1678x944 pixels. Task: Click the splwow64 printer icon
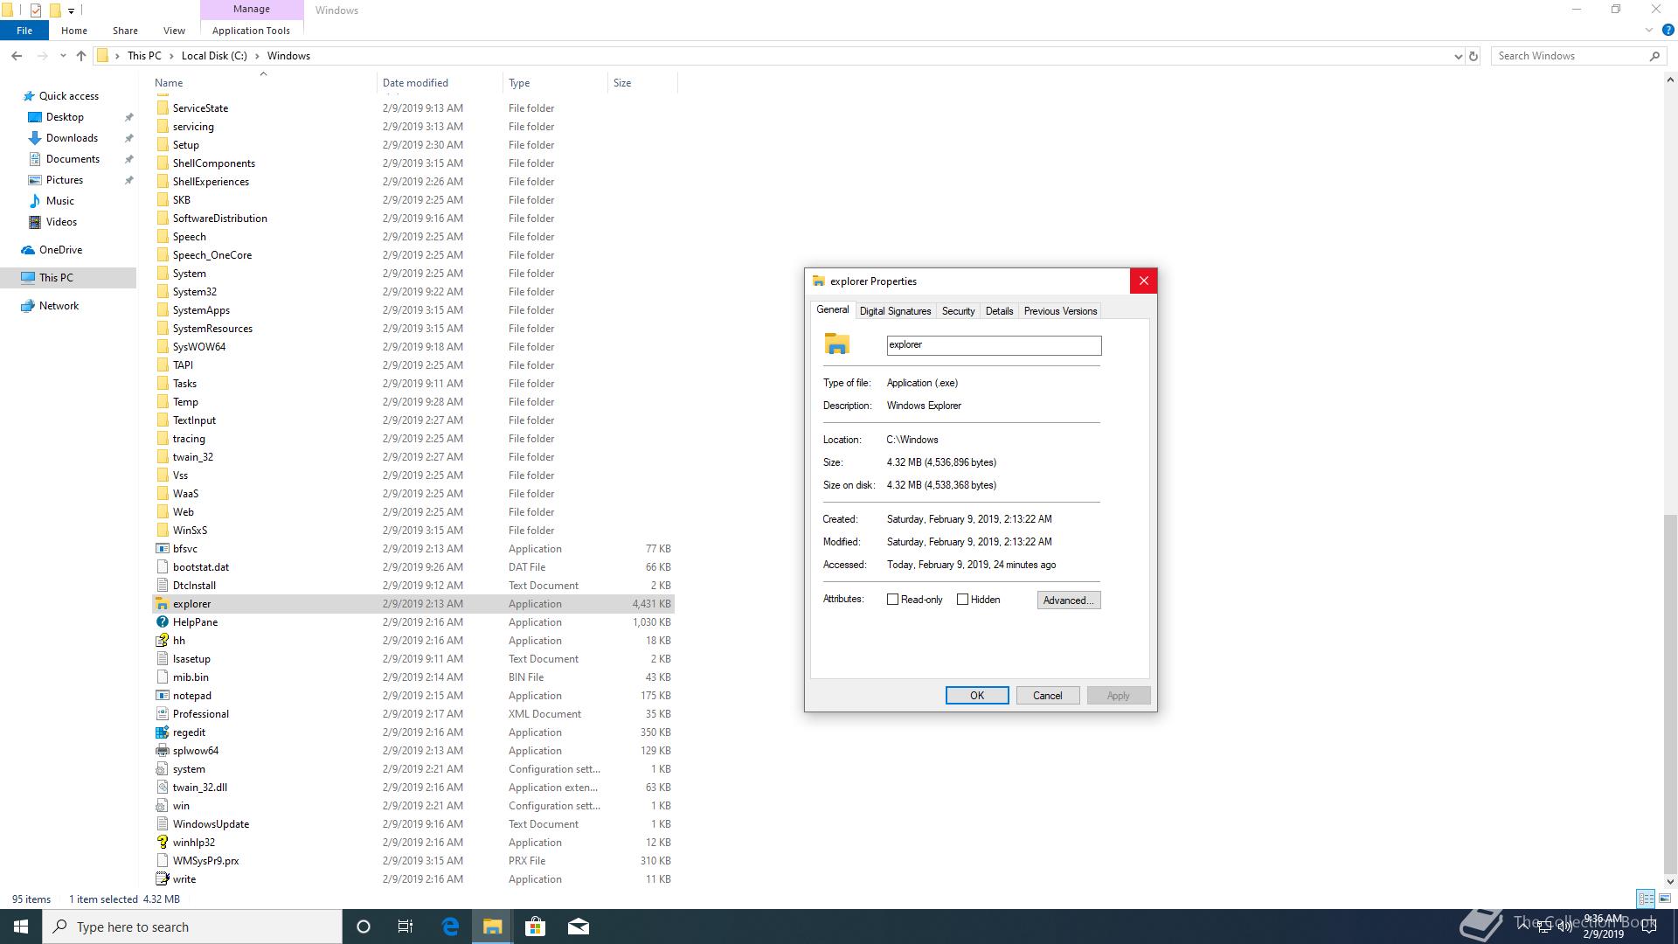coord(162,751)
